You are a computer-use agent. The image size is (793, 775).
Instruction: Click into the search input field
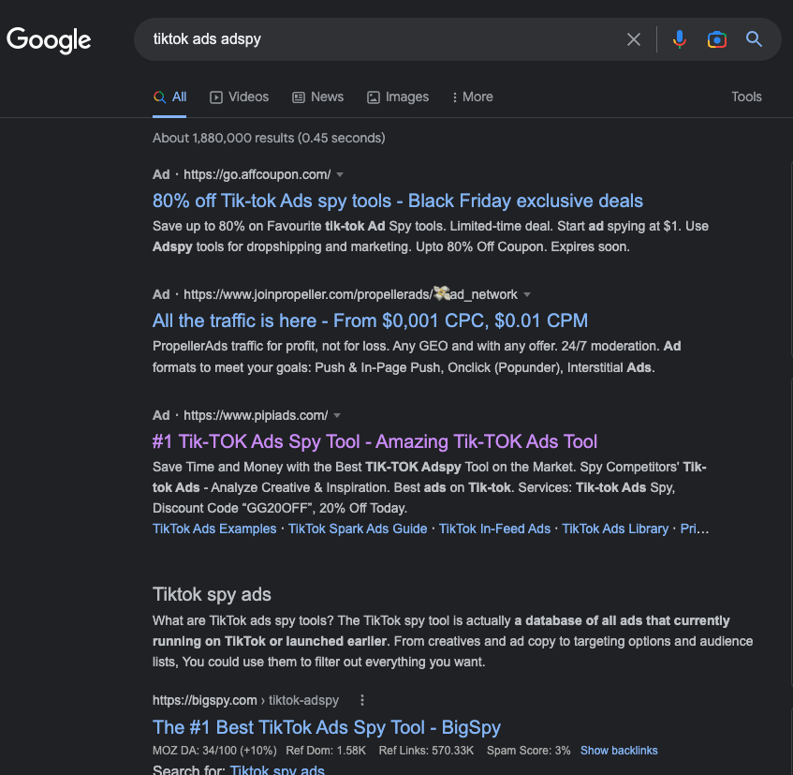[374, 39]
